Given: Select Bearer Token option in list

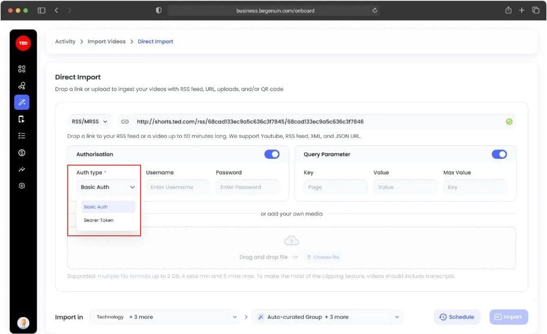Looking at the screenshot, I should (x=108, y=220).
